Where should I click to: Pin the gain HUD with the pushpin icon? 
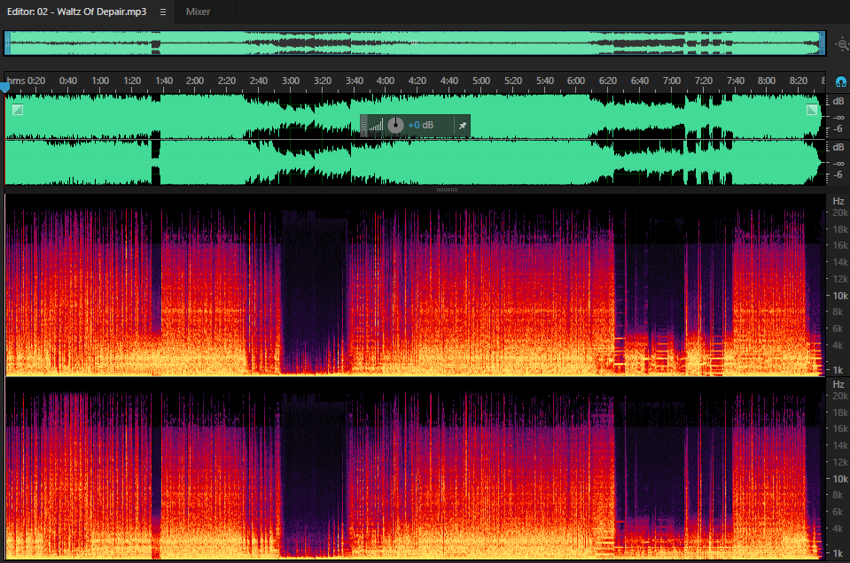coord(463,126)
